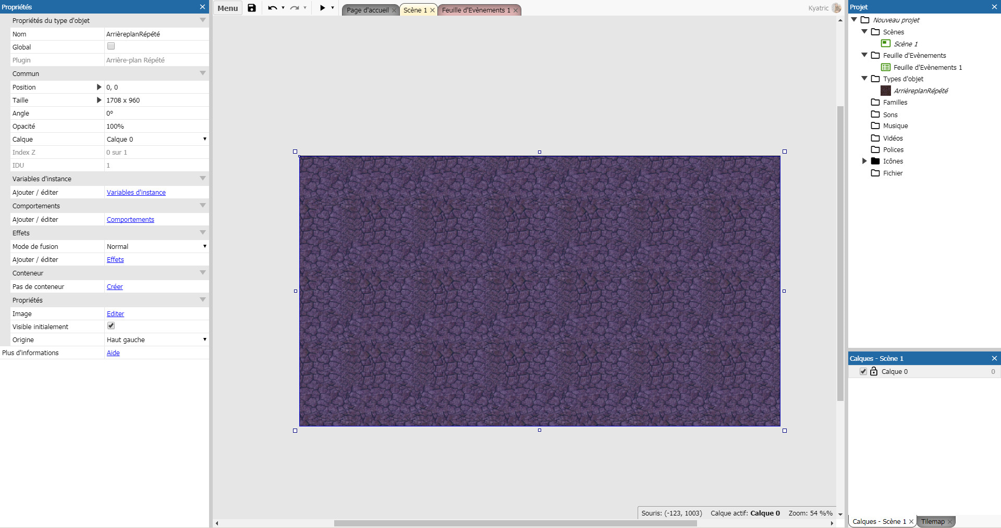Image resolution: width=1001 pixels, height=528 pixels.
Task: Uncheck Visible initialement checkbox
Action: 111,326
